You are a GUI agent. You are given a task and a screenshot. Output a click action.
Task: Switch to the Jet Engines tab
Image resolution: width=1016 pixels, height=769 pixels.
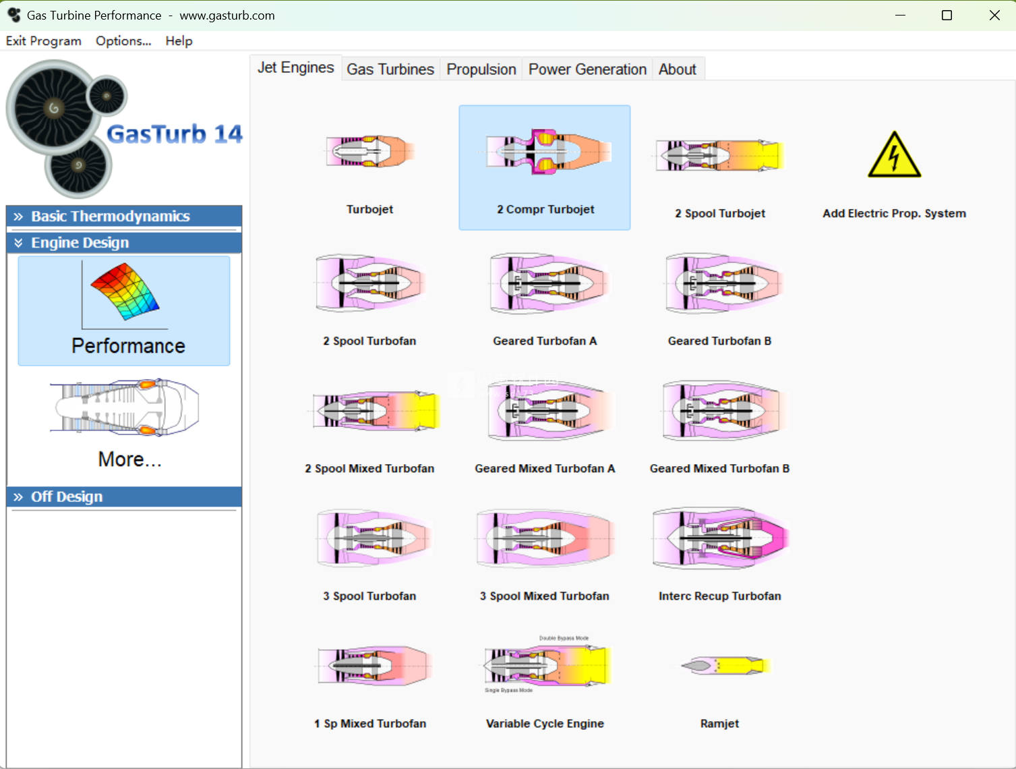coord(296,67)
